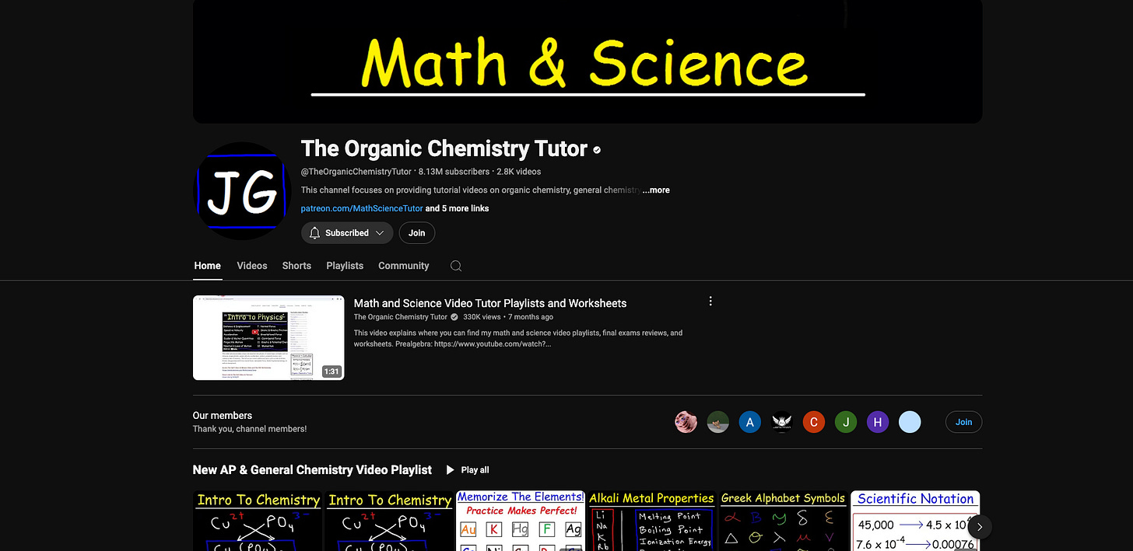Click the member avatar with letter C
Screen dimensions: 1133x551
pyautogui.click(x=813, y=422)
